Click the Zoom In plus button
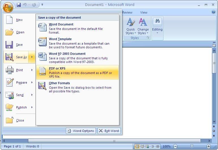 click(209, 146)
